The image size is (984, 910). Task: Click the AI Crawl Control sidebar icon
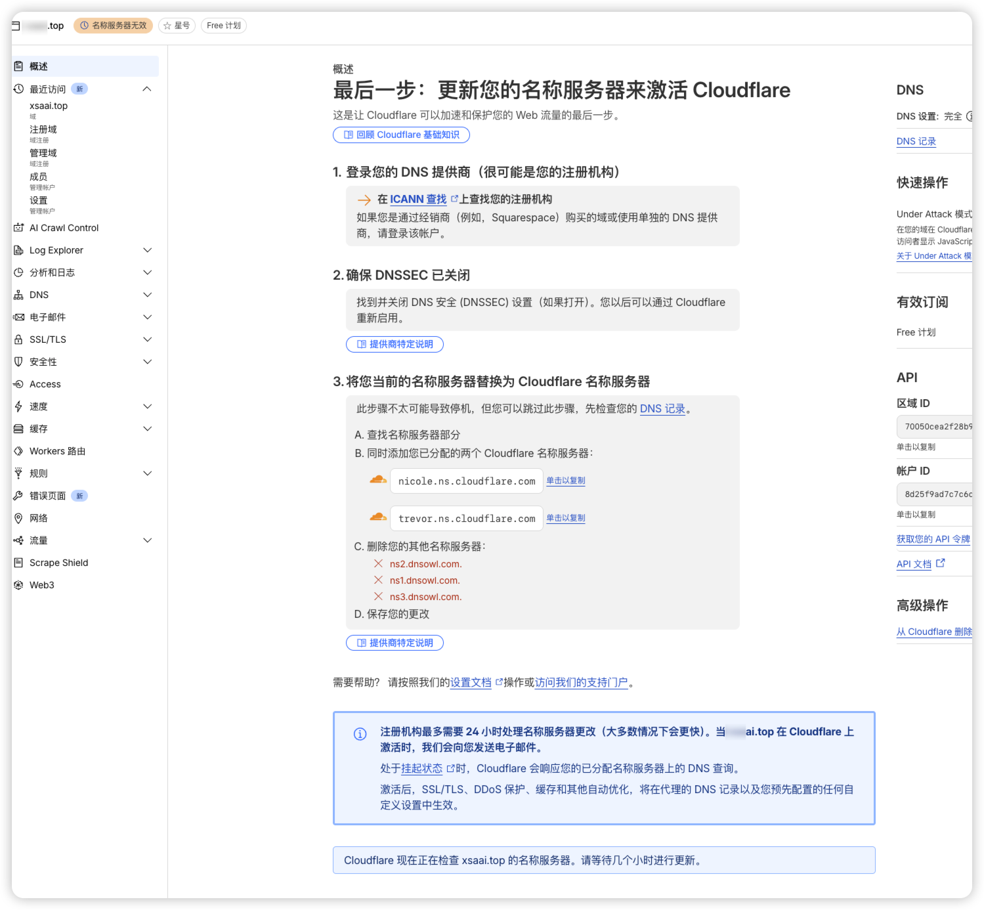click(18, 228)
